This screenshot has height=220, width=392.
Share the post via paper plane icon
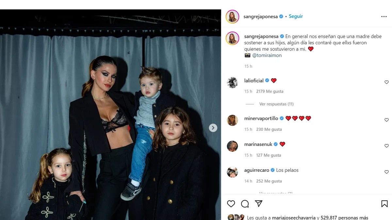258,204
